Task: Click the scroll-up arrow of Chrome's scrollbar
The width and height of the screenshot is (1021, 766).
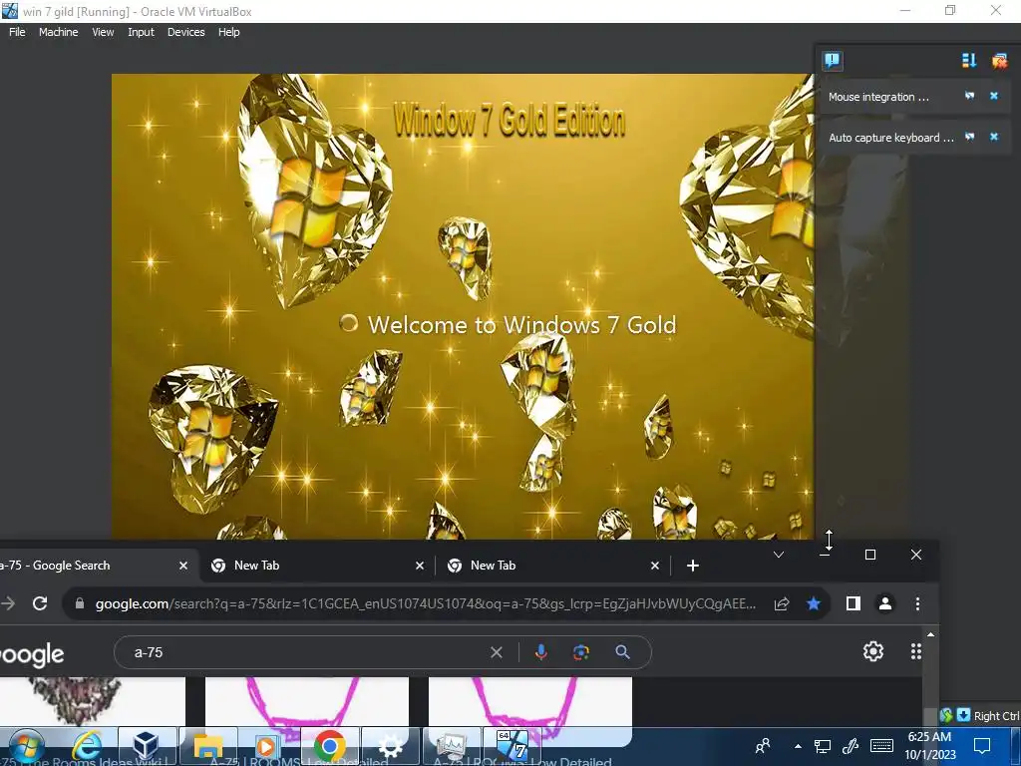Action: point(930,633)
